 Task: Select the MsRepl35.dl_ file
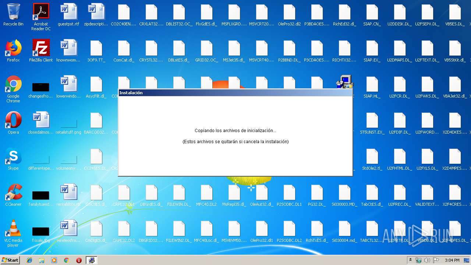click(x=234, y=195)
